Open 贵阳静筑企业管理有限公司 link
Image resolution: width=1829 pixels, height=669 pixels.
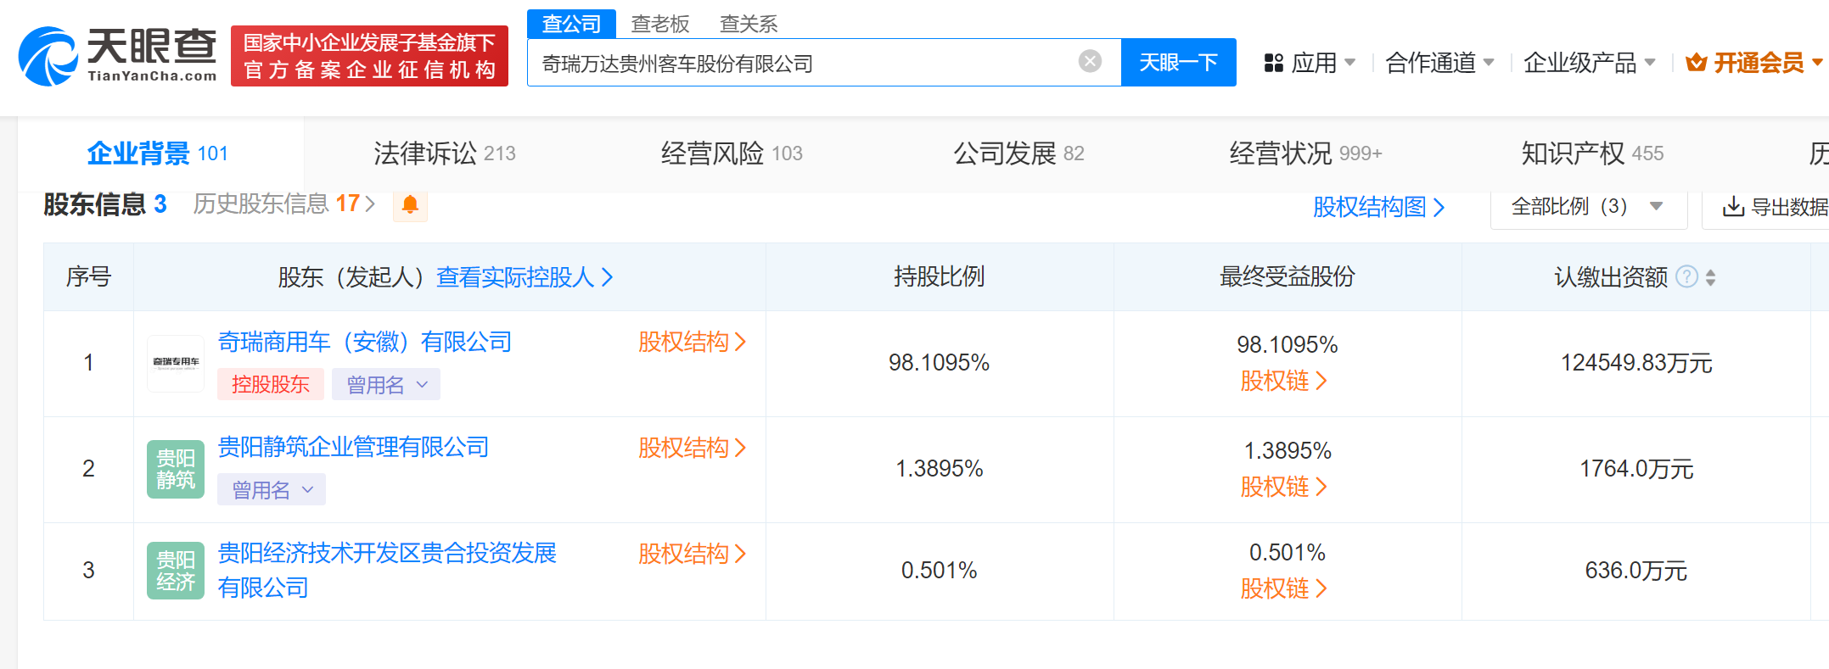pyautogui.click(x=353, y=447)
